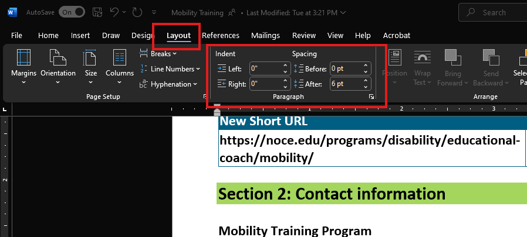Open the Undo history dropdown arrow
The image size is (527, 237).
(124, 12)
